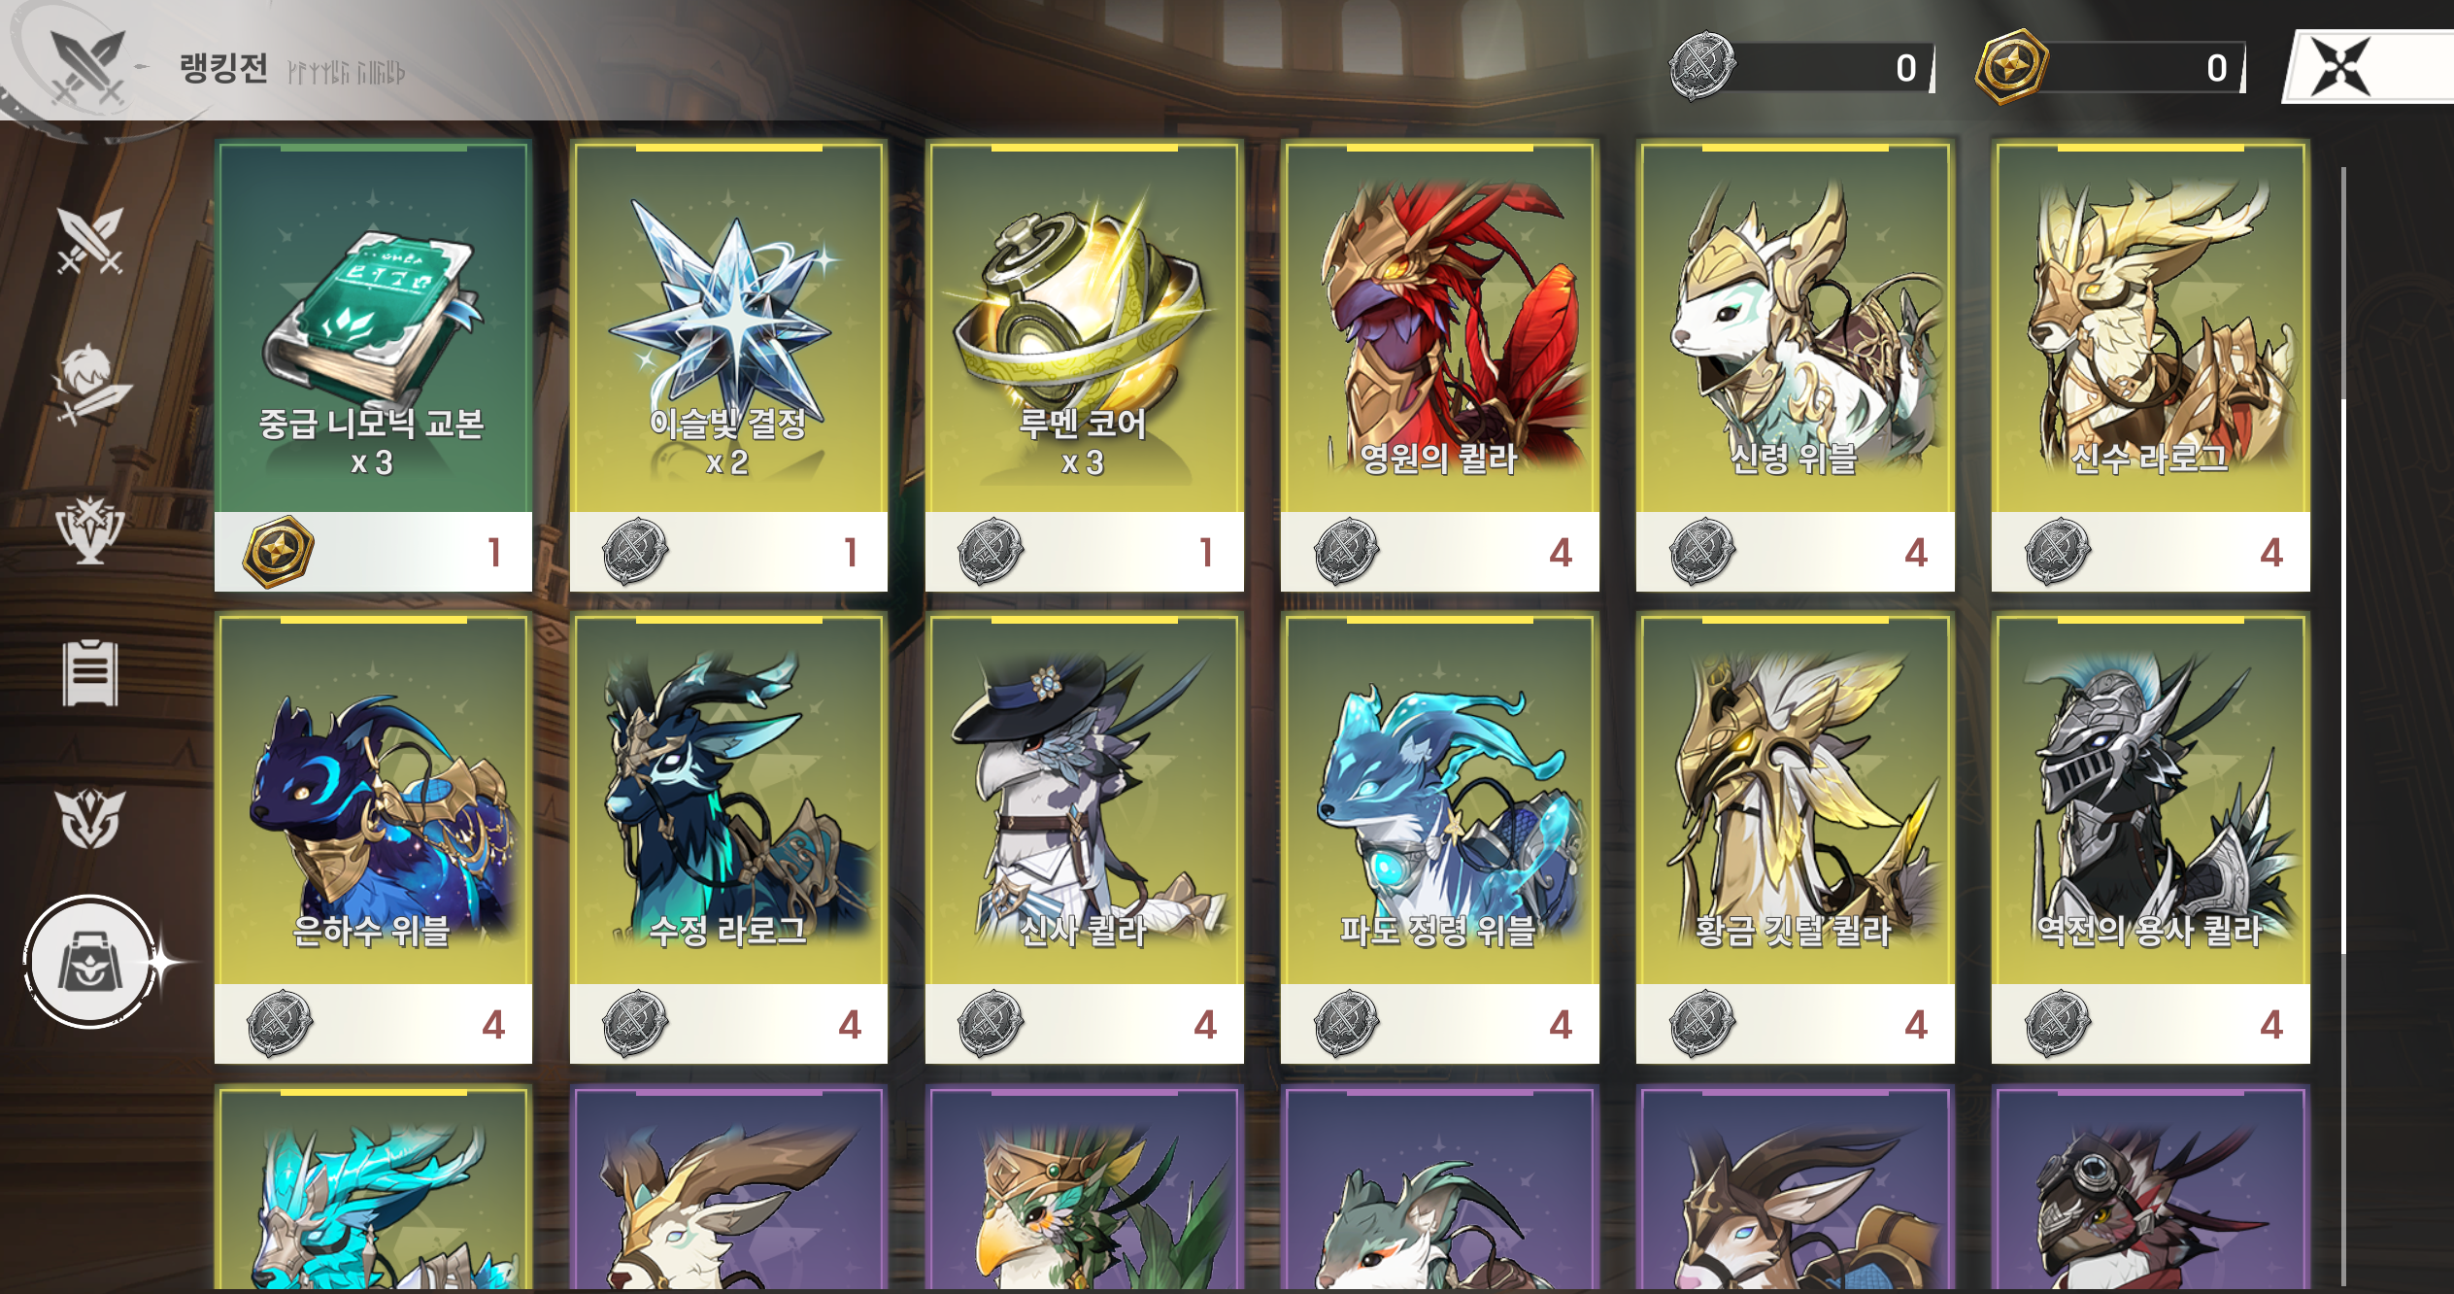
Task: Select the 중급 니모닉 교본 x3 item card
Action: (x=373, y=366)
